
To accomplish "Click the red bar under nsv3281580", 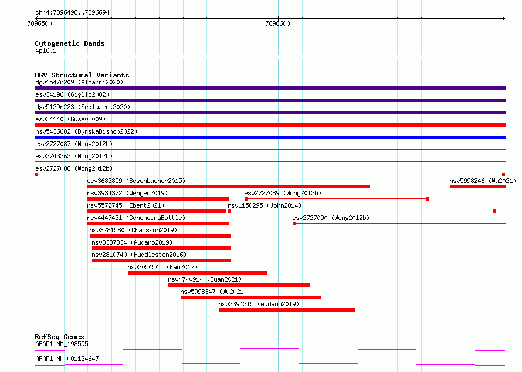I will 161,236.
